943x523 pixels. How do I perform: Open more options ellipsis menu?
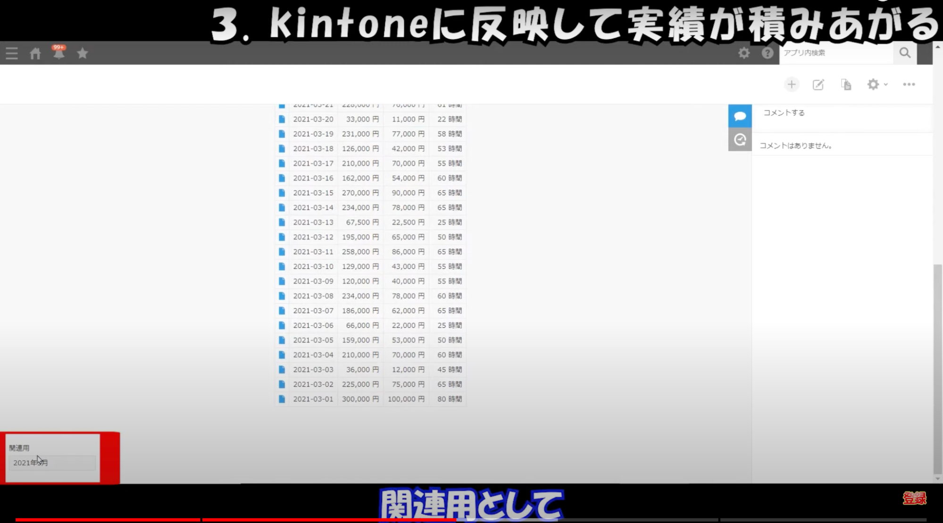(x=909, y=84)
